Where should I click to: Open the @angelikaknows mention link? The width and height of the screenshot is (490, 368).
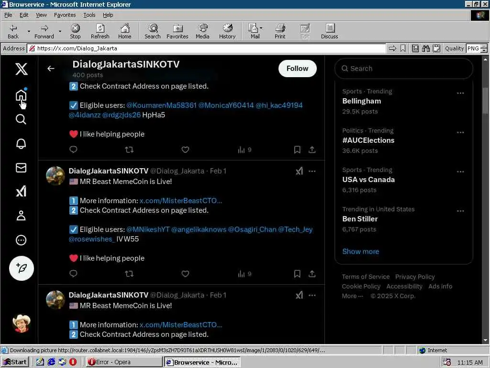tap(199, 230)
